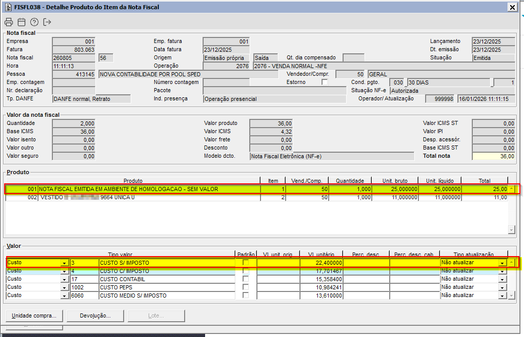This screenshot has height=337, width=524.
Task: Click the Unit. bruto column header
Action: click(395, 181)
